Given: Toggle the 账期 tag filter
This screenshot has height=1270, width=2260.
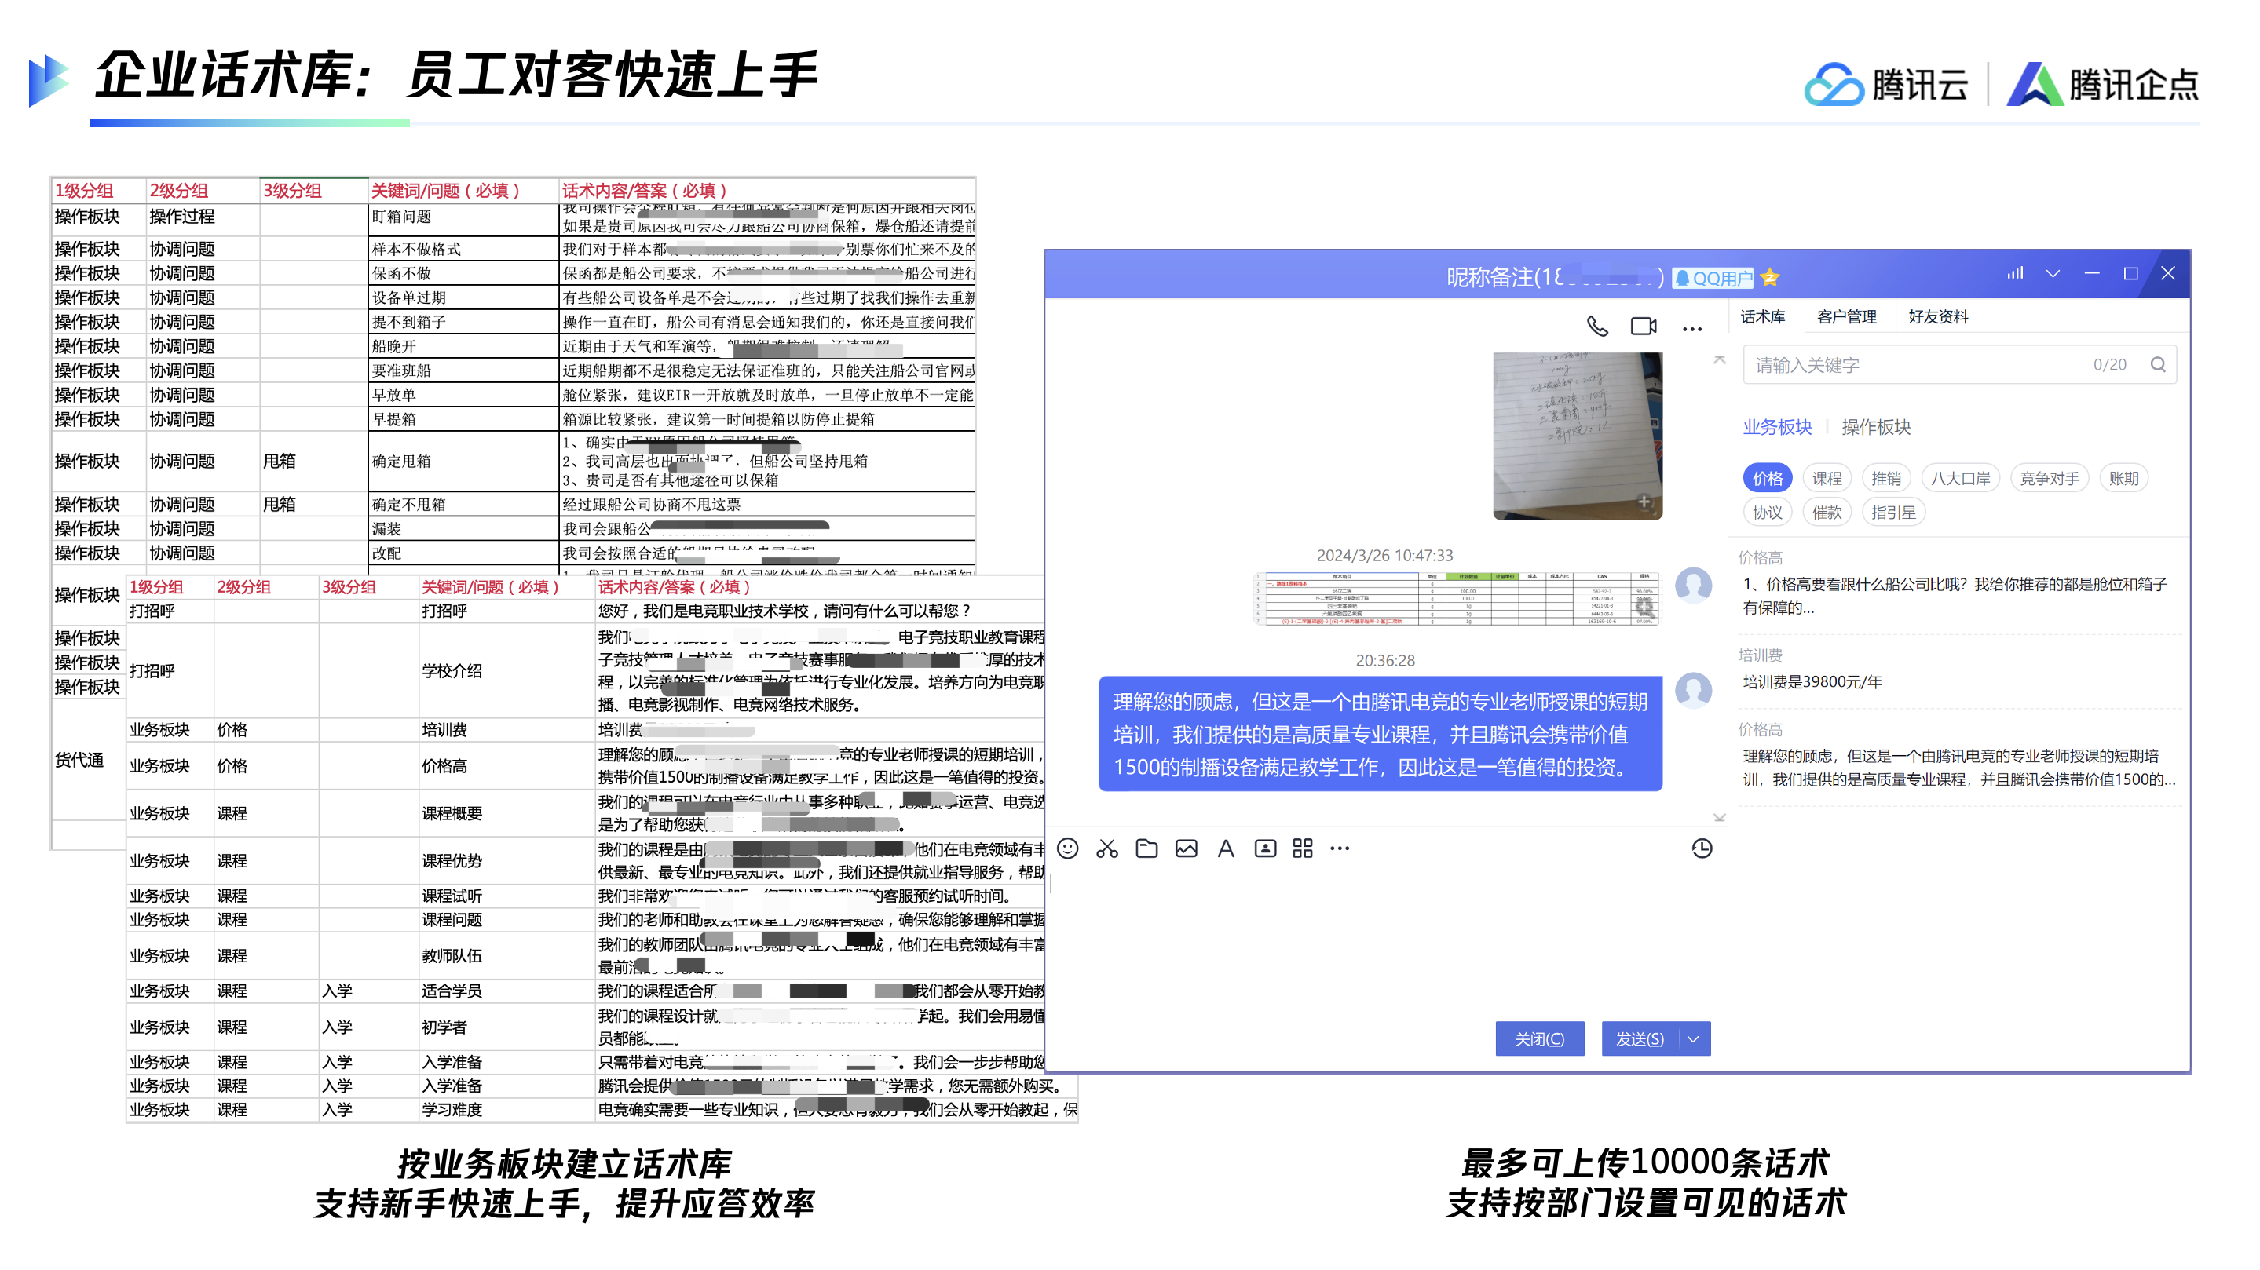Looking at the screenshot, I should click(x=2123, y=478).
